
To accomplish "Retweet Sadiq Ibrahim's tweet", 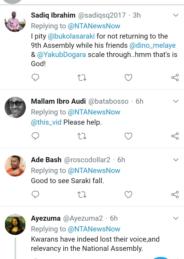I will 82,78.
